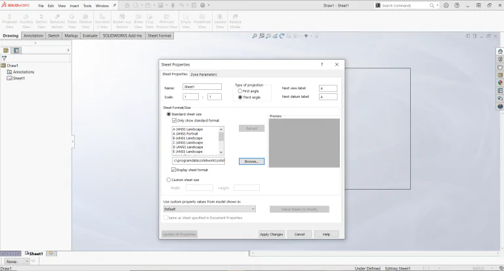
Task: Click the Save icon in top toolbar
Action: (160, 5)
